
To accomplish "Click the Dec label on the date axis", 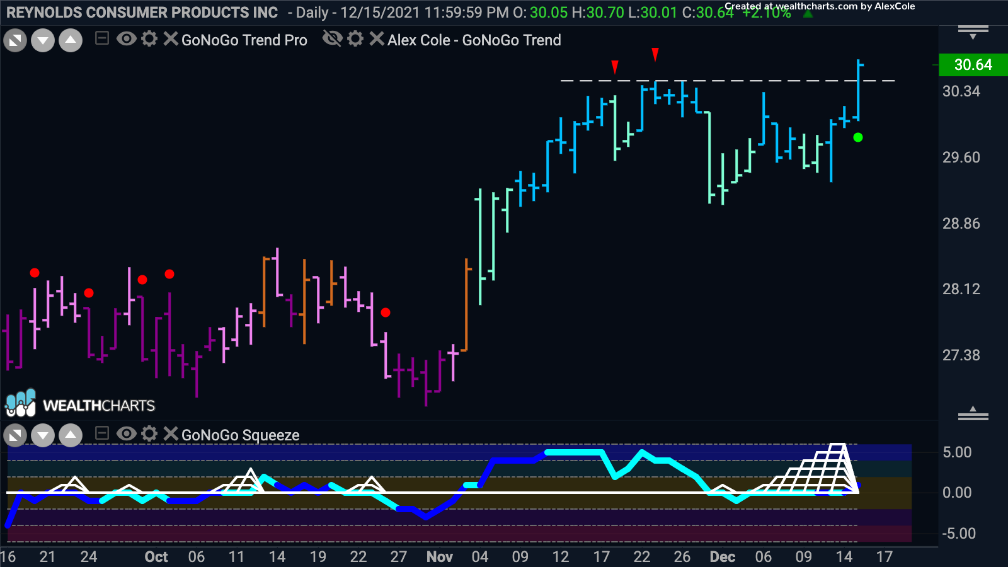I will pos(722,557).
